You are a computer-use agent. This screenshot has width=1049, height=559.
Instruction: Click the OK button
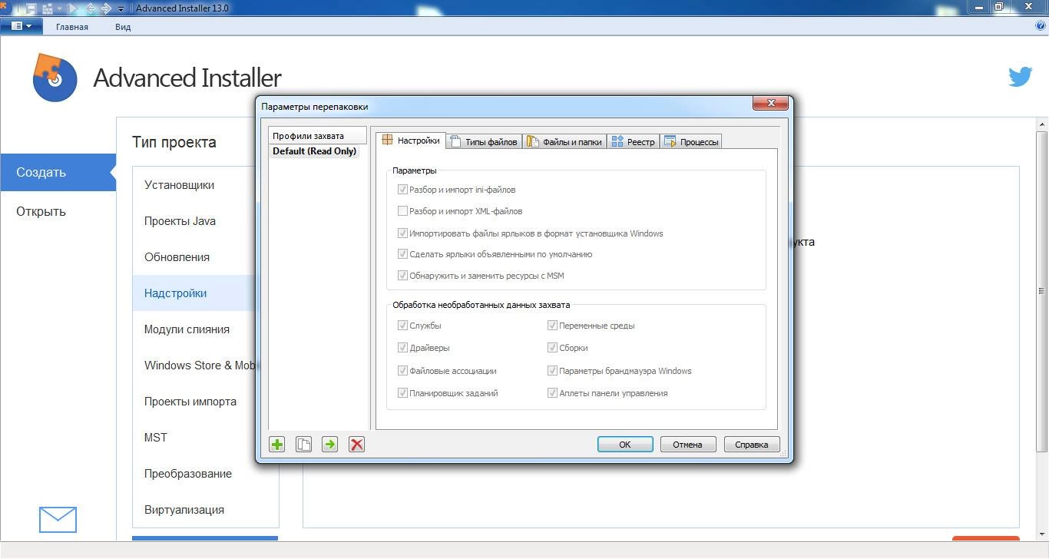pos(625,445)
